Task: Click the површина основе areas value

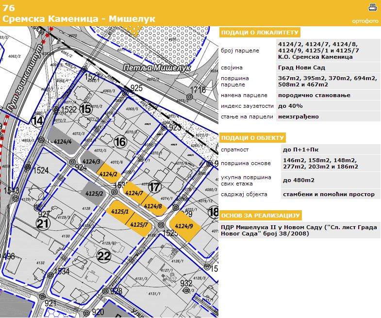Action: pyautogui.click(x=320, y=164)
